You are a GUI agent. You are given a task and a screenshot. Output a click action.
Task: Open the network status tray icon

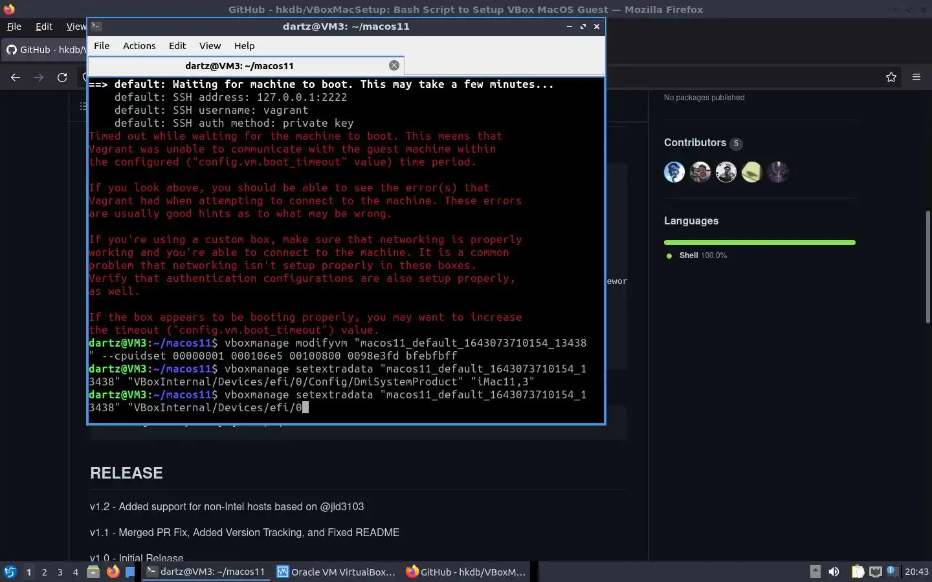[876, 572]
